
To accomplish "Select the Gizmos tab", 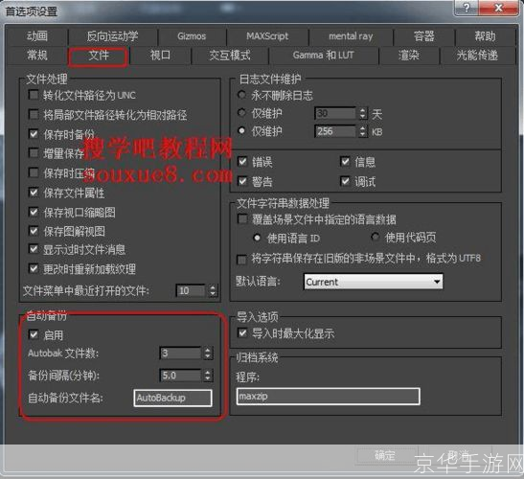I will (192, 36).
